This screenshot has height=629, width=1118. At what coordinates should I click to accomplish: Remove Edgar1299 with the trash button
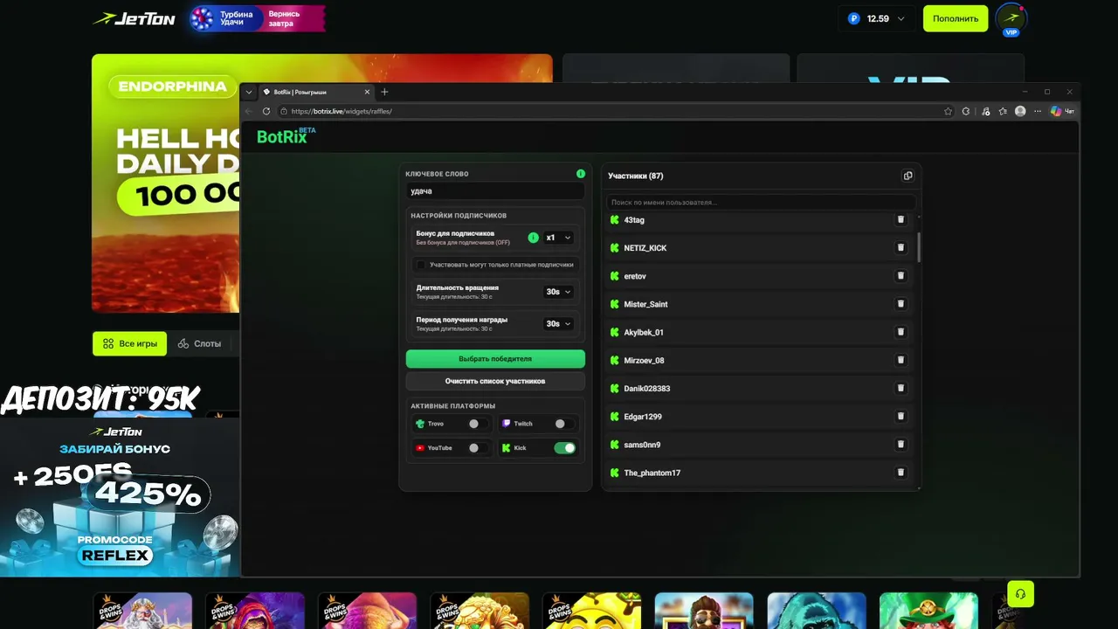coord(901,417)
